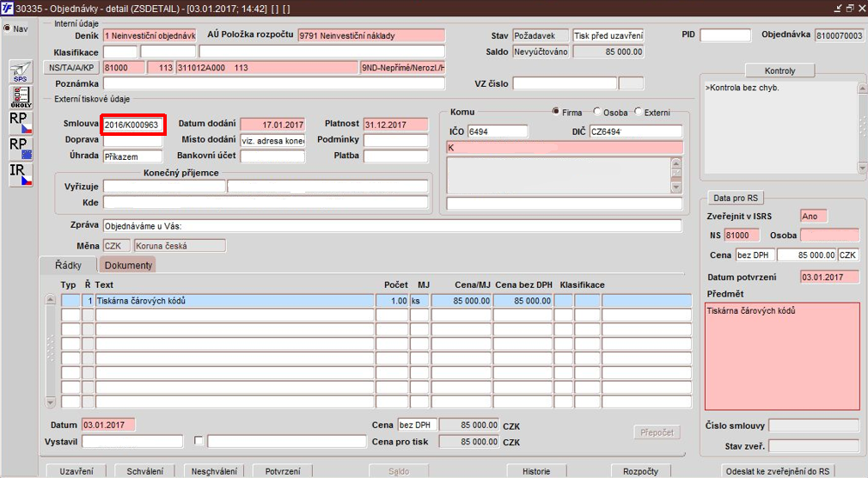This screenshot has height=478, width=868.
Task: Select the Externí radio button
Action: pos(638,112)
